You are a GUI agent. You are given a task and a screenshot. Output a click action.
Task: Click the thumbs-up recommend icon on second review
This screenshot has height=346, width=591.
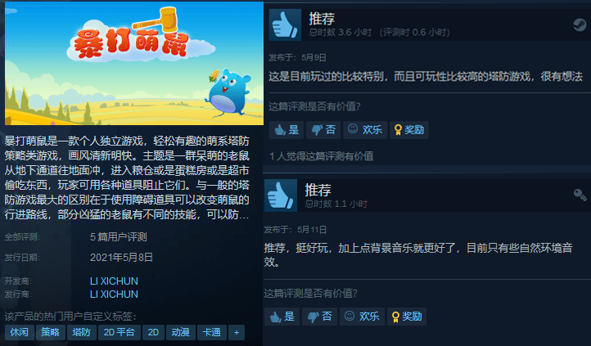click(281, 195)
